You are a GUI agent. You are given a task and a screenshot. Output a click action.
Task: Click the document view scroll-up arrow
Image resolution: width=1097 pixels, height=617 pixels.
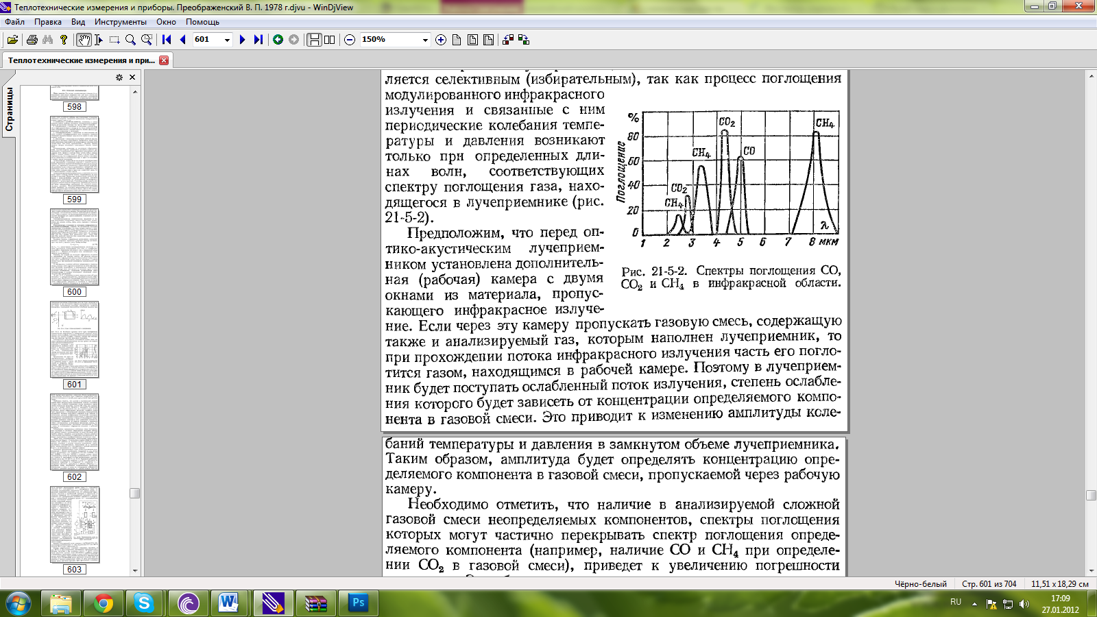pos(1091,75)
